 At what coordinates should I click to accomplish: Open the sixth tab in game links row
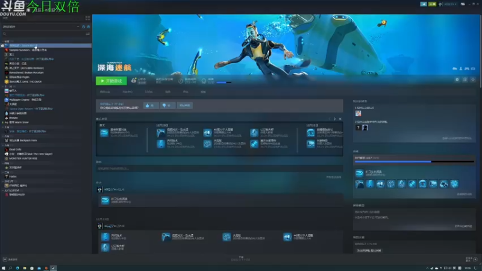pyautogui.click(x=203, y=92)
